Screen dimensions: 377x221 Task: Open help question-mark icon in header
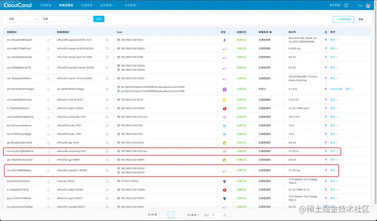[346, 5]
